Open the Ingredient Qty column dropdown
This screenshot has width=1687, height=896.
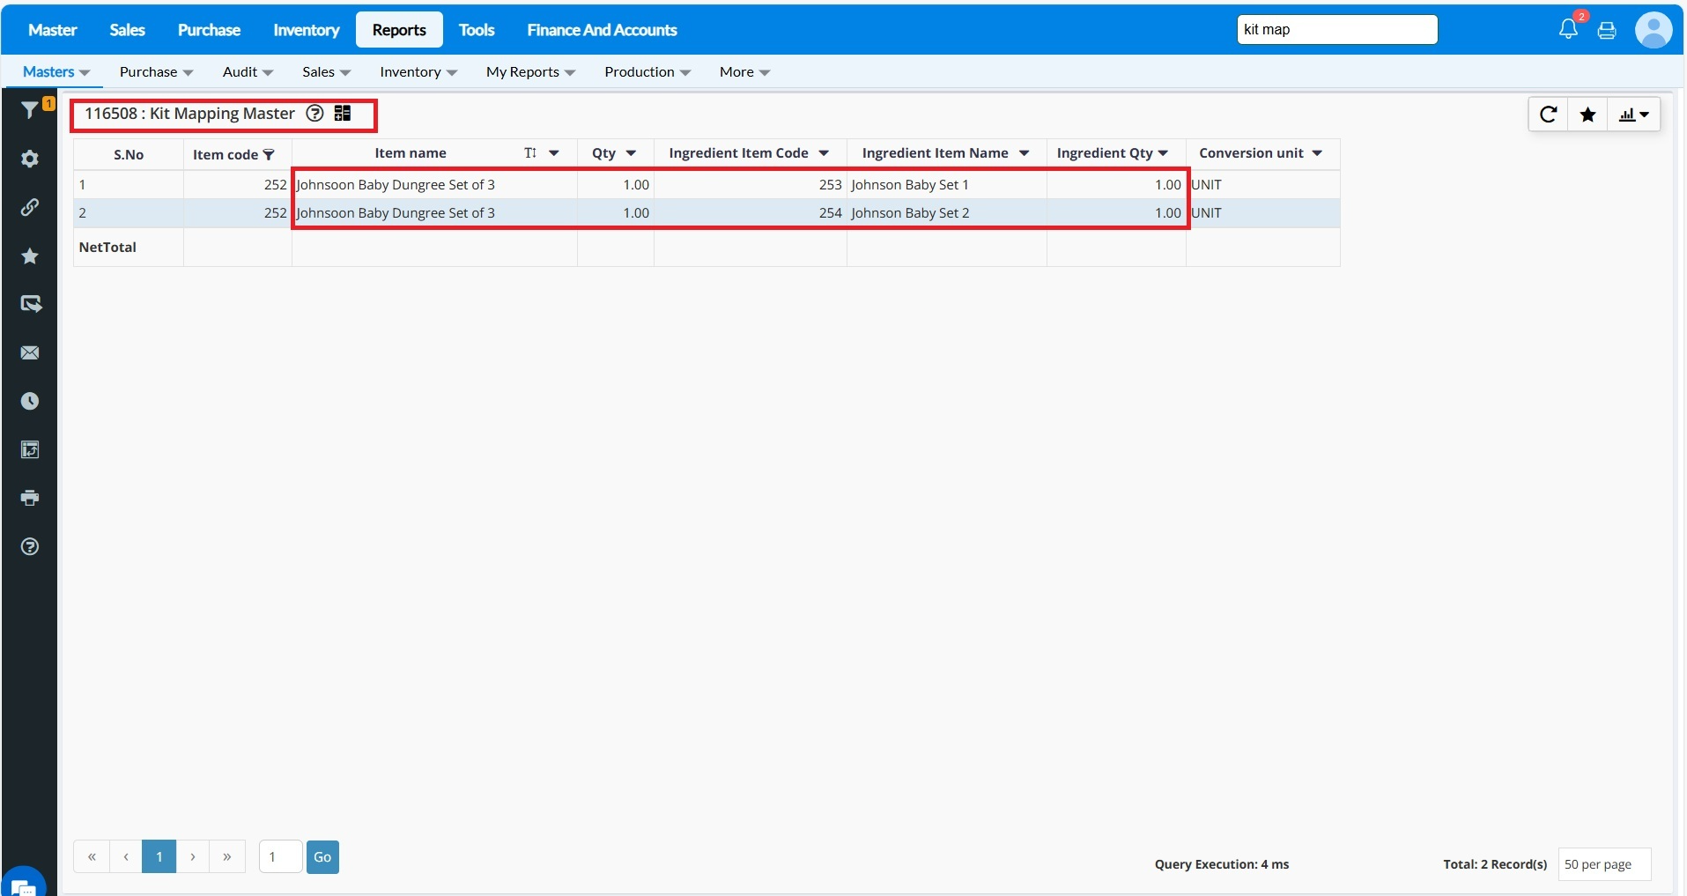[1163, 153]
